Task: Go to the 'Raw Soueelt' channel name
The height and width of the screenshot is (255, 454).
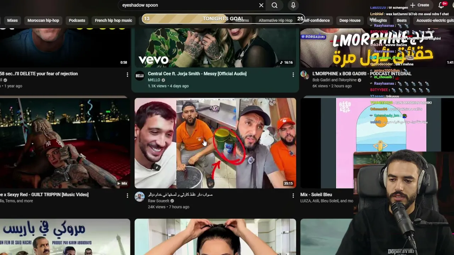Action: (x=159, y=201)
